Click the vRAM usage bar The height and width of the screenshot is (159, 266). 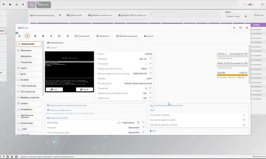[x=232, y=66]
